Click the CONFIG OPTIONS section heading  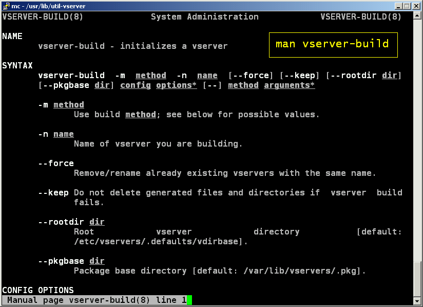click(38, 290)
